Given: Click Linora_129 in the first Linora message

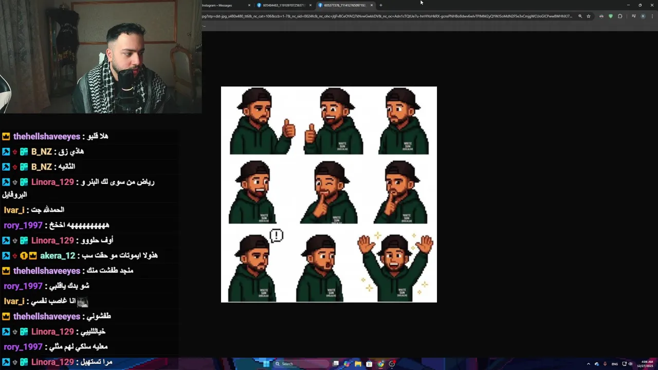Looking at the screenshot, I should (x=52, y=182).
